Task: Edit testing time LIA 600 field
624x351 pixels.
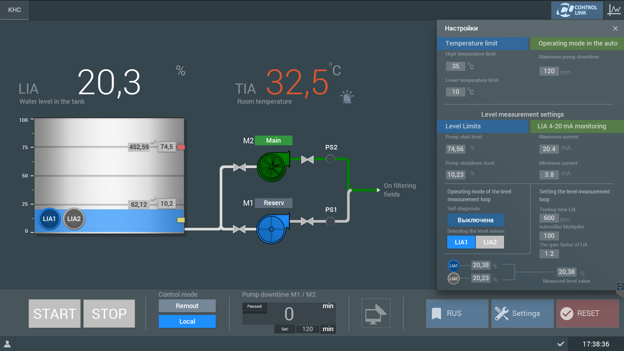Action: 549,218
